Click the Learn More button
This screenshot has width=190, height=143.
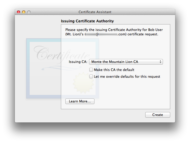[80, 101]
